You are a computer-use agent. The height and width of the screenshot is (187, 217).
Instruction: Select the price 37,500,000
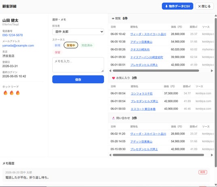coord(171,93)
